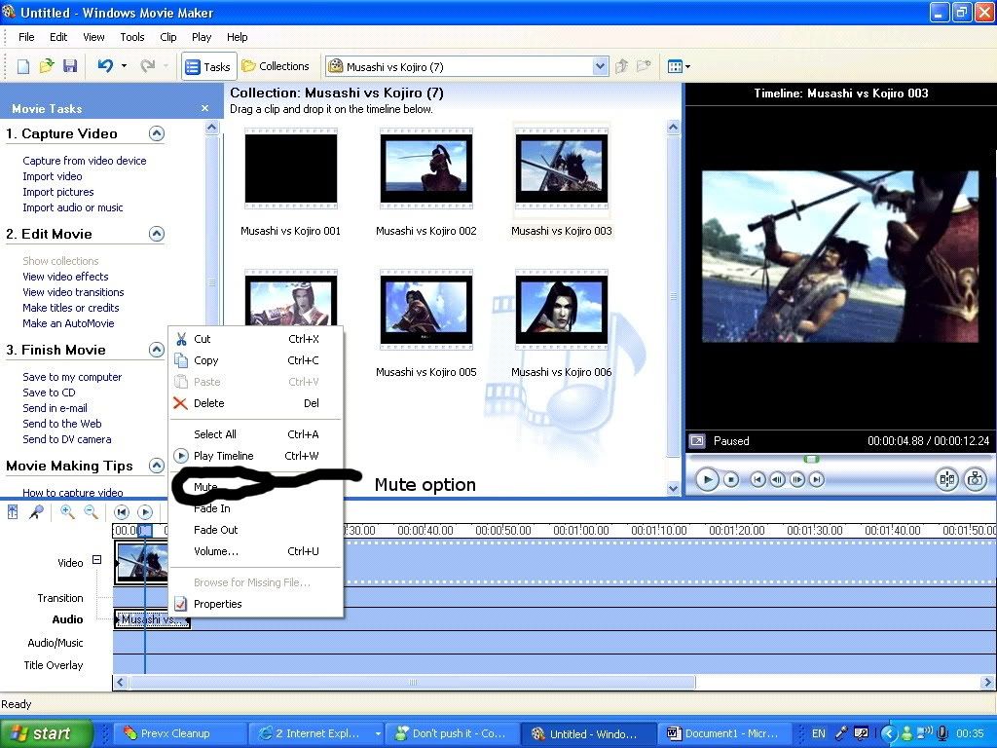Split the clip using the split icon in preview
Viewport: 997px width, 748px height.
(x=945, y=479)
